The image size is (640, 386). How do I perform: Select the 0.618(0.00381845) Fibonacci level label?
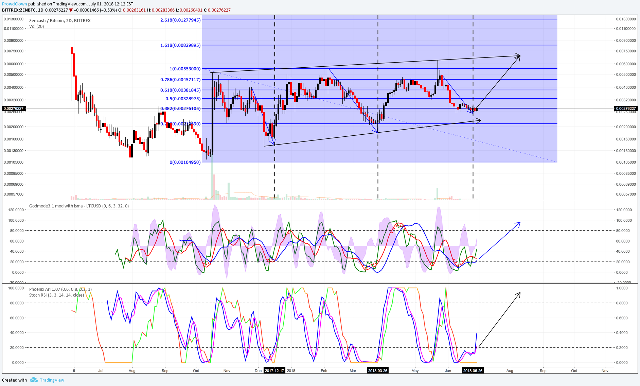click(x=180, y=90)
